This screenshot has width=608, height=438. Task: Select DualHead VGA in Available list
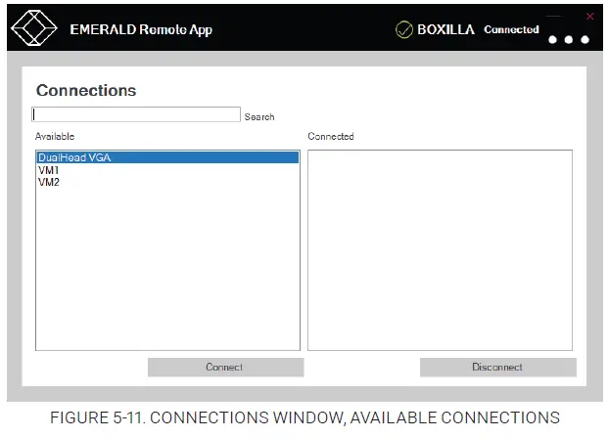click(167, 157)
